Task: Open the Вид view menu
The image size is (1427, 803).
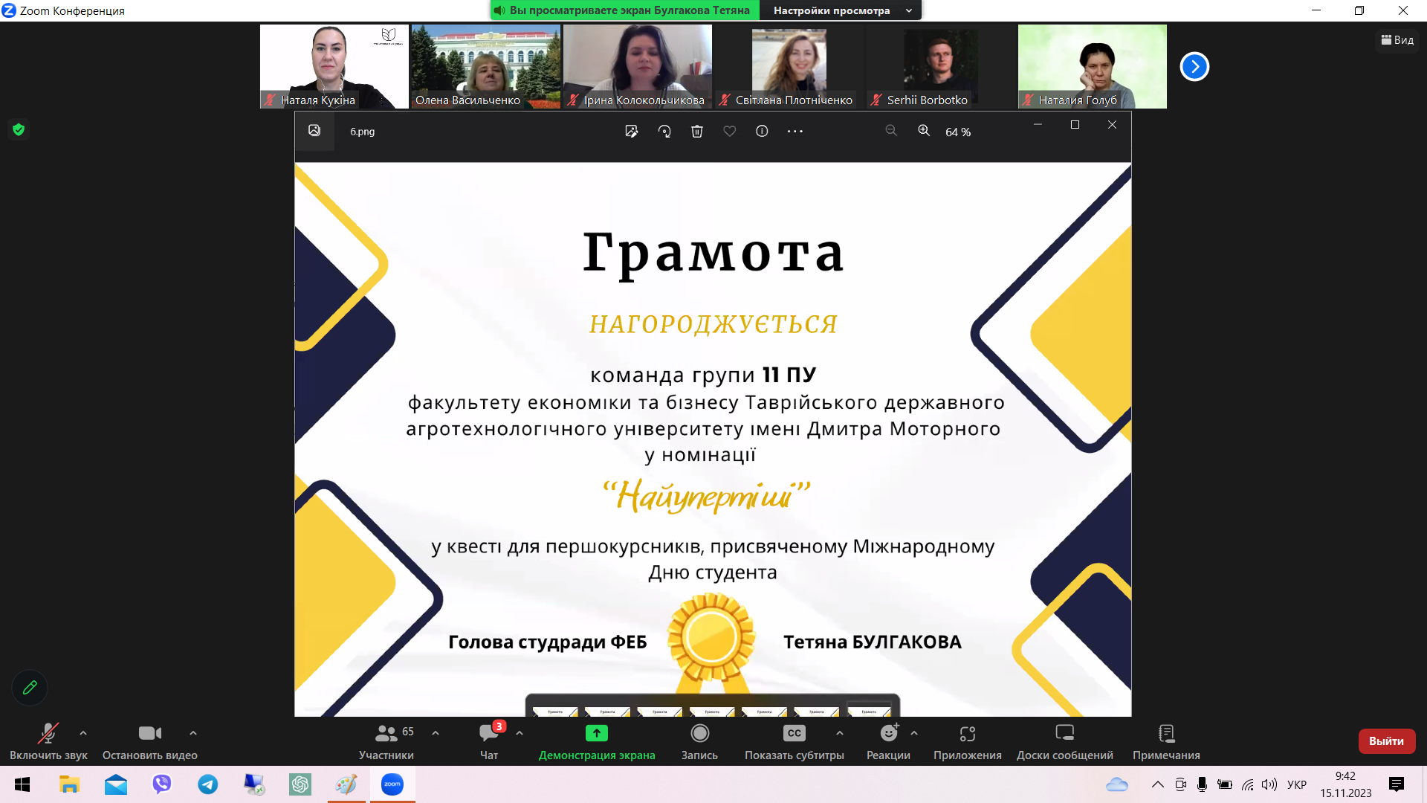Action: point(1397,40)
